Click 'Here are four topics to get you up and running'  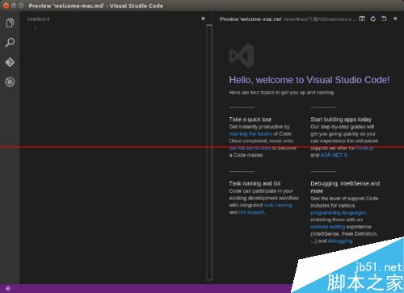[x=282, y=93]
